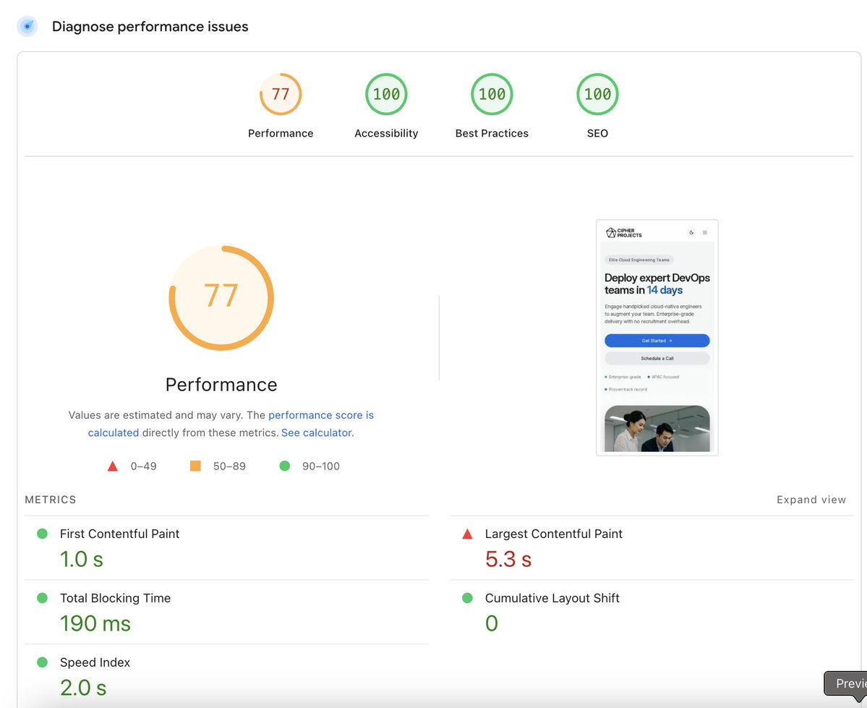Click the Cumulative Layout Shift label

[x=552, y=598]
